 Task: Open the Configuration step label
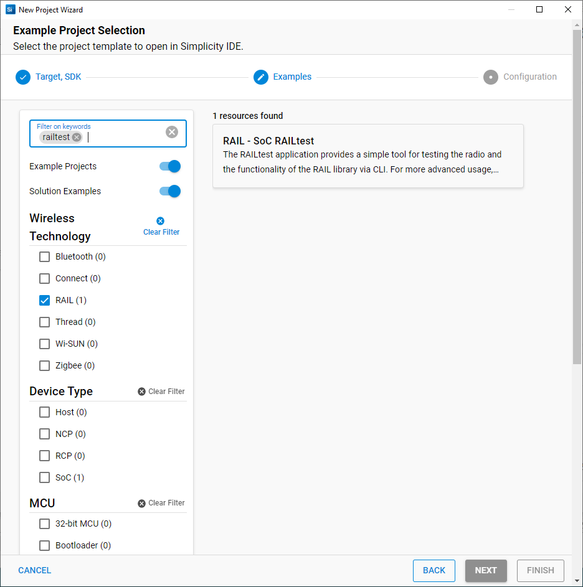529,77
